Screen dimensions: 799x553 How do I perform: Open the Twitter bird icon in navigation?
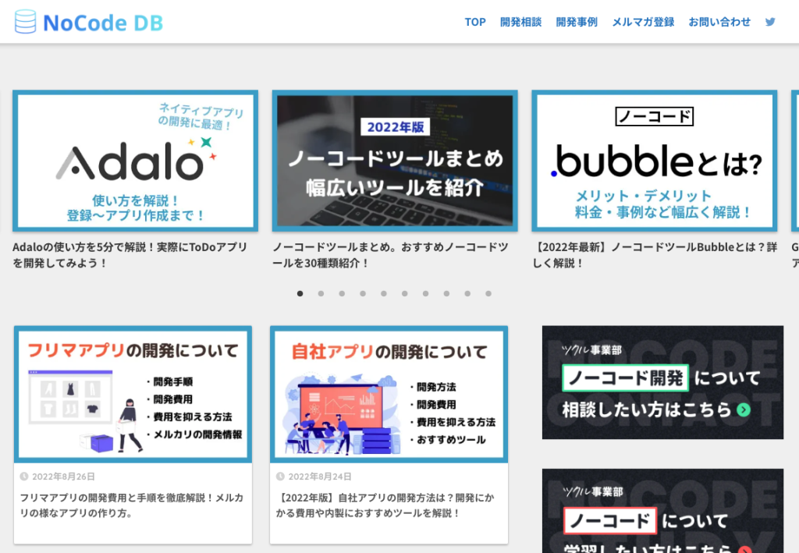click(770, 22)
